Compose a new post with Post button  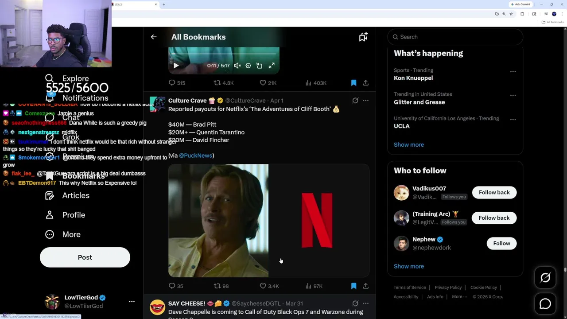pos(85,257)
